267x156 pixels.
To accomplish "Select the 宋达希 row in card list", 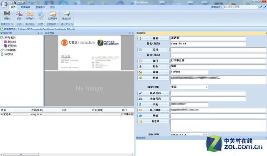I will tap(67, 114).
